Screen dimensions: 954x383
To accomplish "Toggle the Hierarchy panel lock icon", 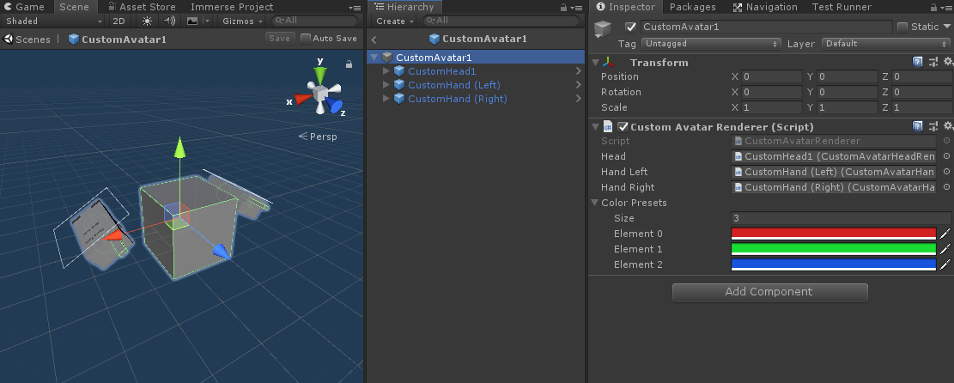I will point(563,8).
